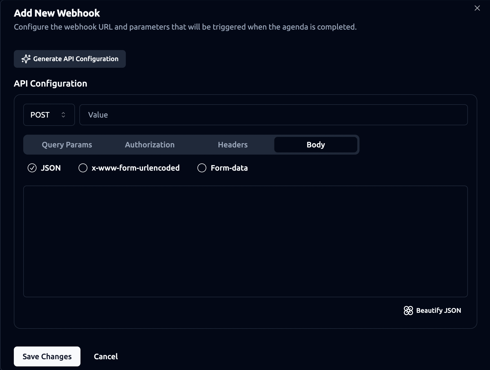
Task: Switch to the Query Params tab
Action: [x=67, y=145]
